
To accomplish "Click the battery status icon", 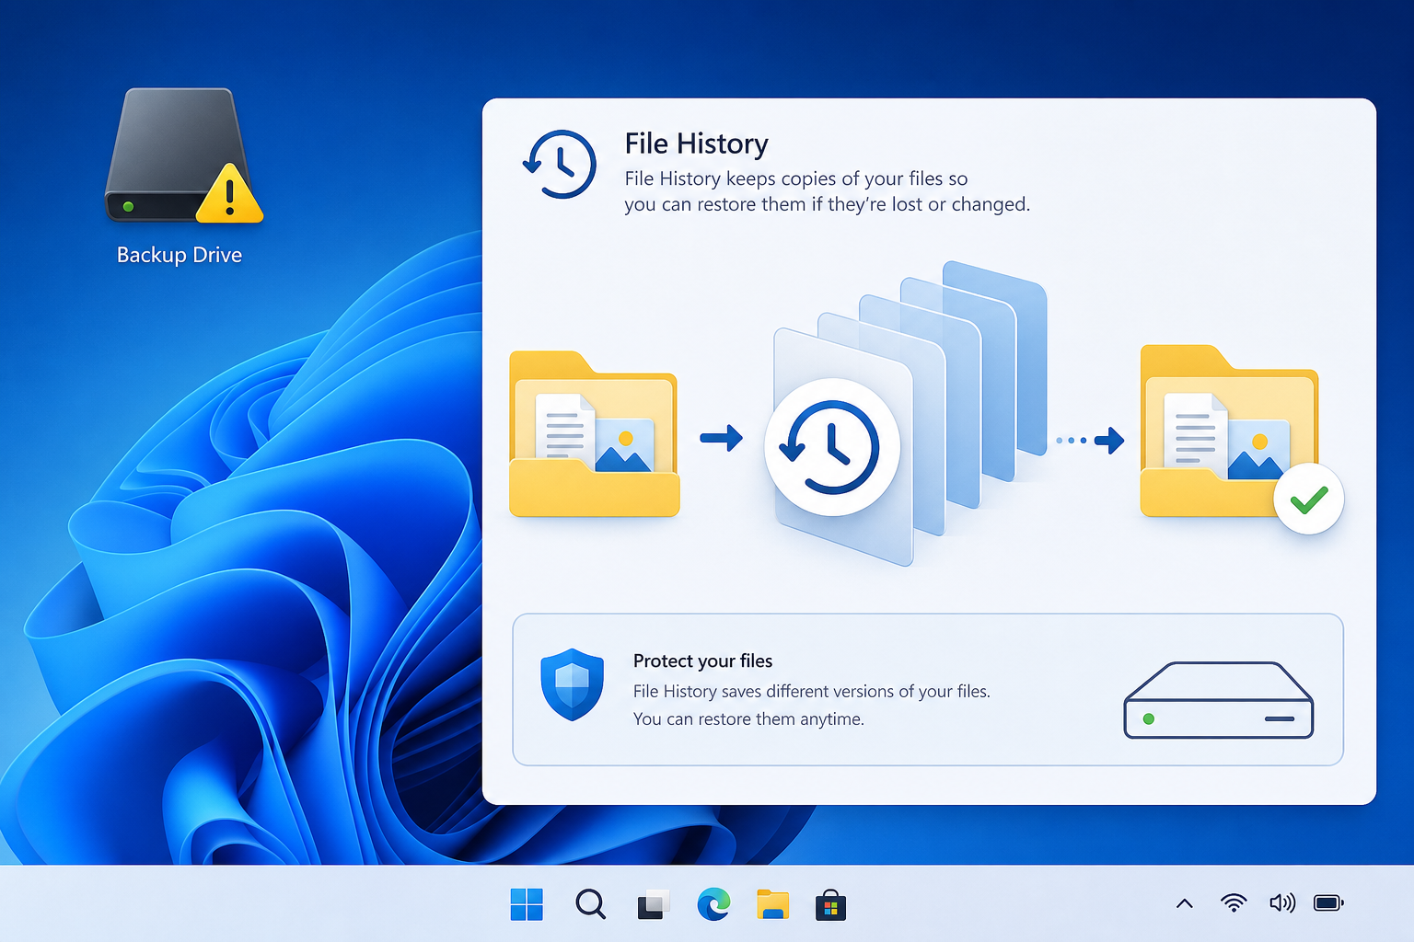I will tap(1329, 902).
